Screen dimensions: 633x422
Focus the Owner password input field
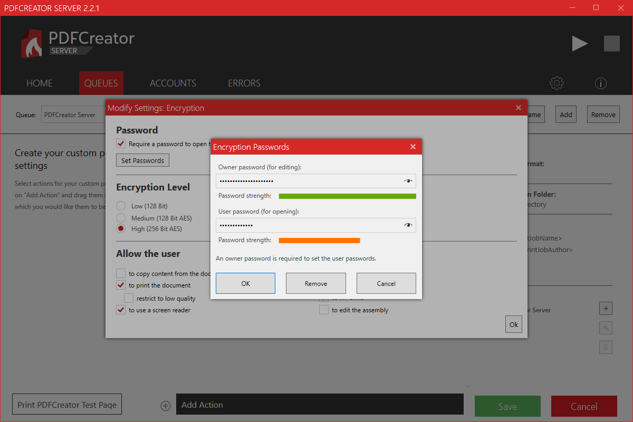316,181
